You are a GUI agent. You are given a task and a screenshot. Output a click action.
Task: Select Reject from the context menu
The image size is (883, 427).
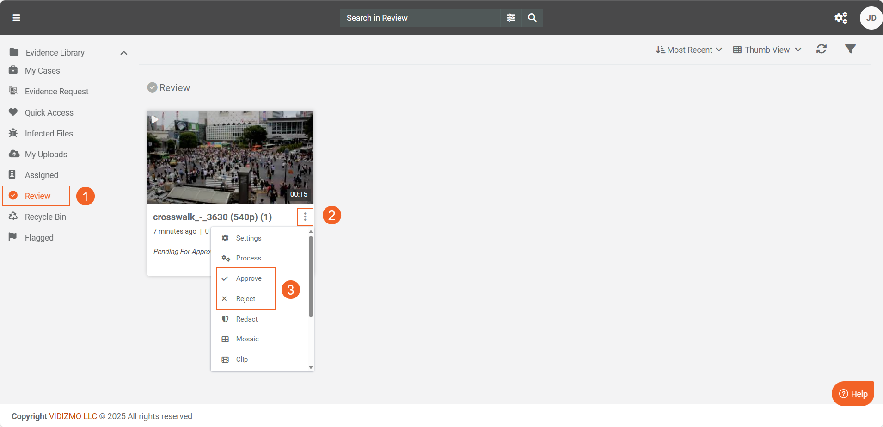(x=245, y=299)
